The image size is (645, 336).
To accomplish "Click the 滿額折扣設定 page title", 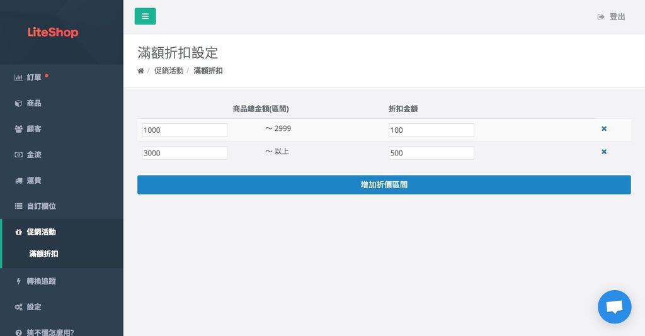I will [x=178, y=53].
